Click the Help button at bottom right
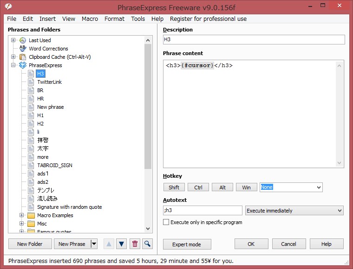This screenshot has width=353, height=269. [327, 244]
